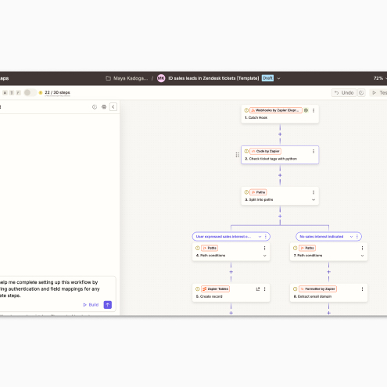Collapse step 7 Path conditions chevron
387x387 pixels.
pyautogui.click(x=362, y=256)
